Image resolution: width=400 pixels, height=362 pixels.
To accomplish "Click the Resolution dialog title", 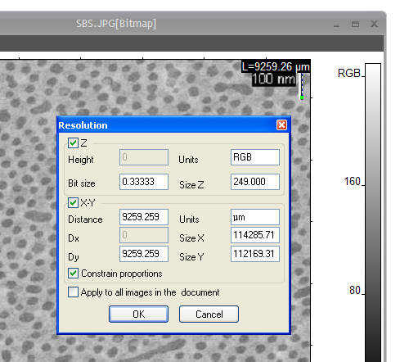I will (x=83, y=125).
